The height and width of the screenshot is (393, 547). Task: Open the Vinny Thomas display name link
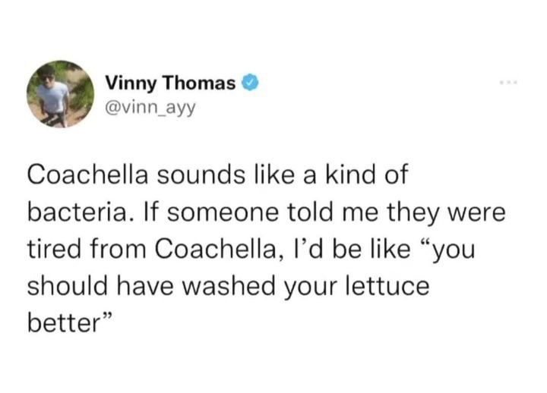coord(171,83)
